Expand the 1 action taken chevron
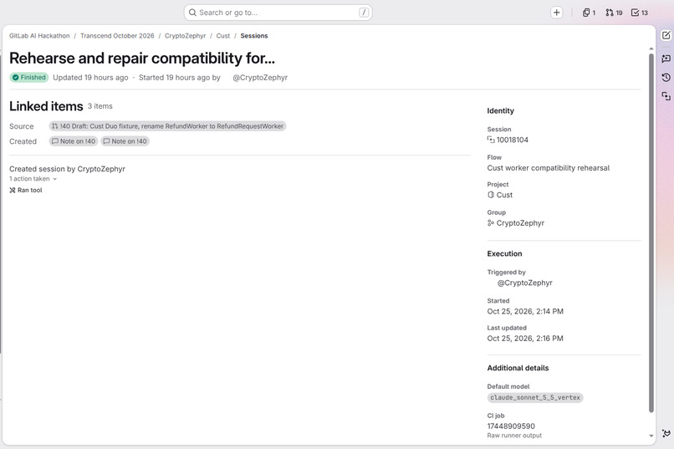 tap(54, 179)
